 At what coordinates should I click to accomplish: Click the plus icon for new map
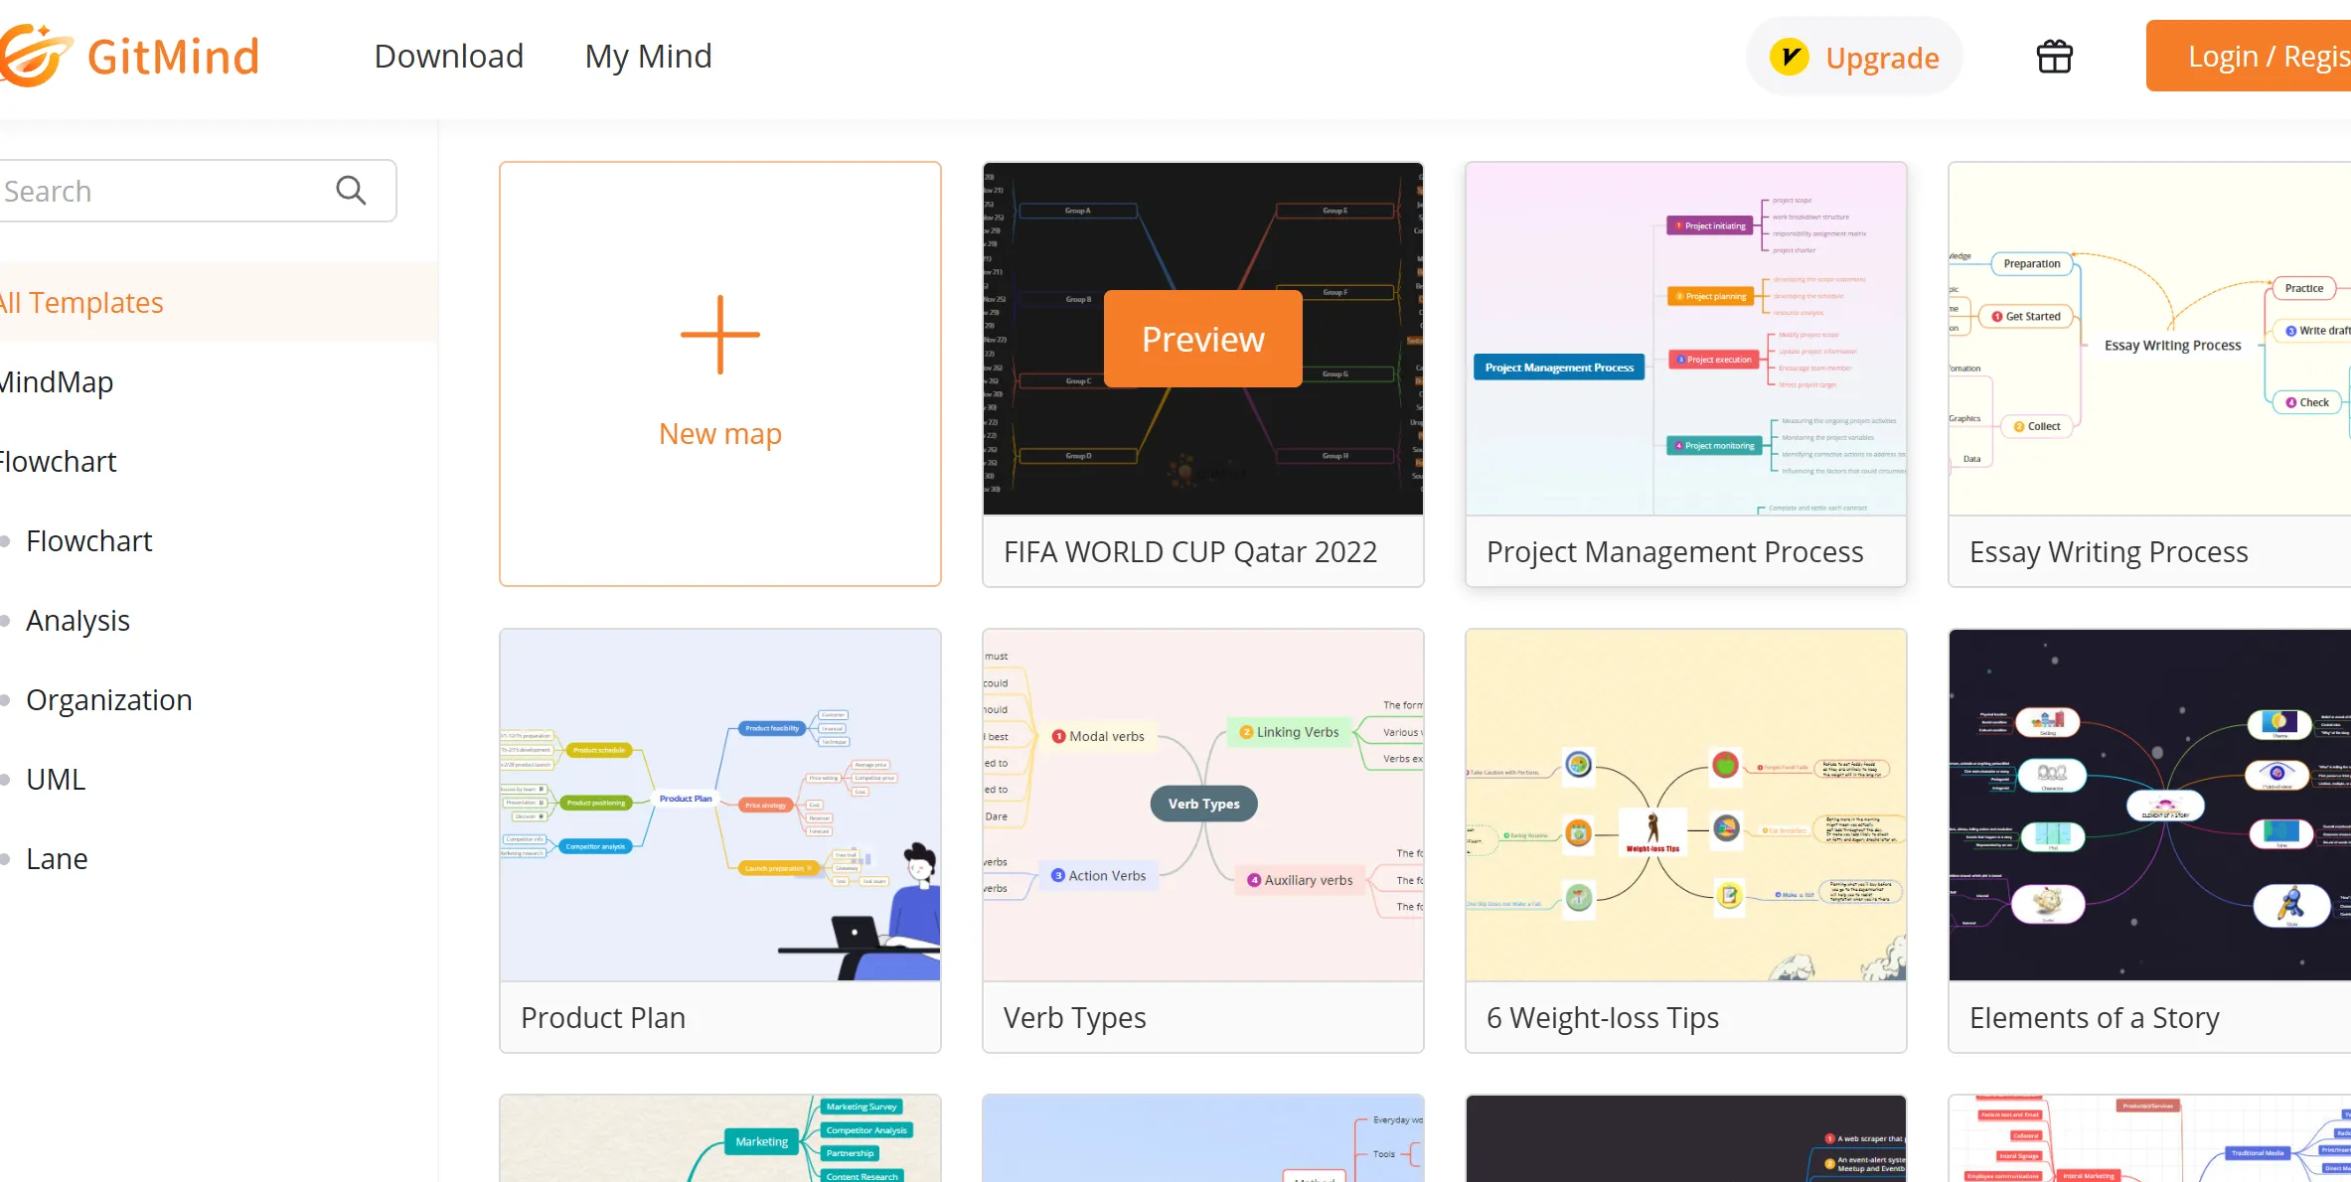coord(720,335)
